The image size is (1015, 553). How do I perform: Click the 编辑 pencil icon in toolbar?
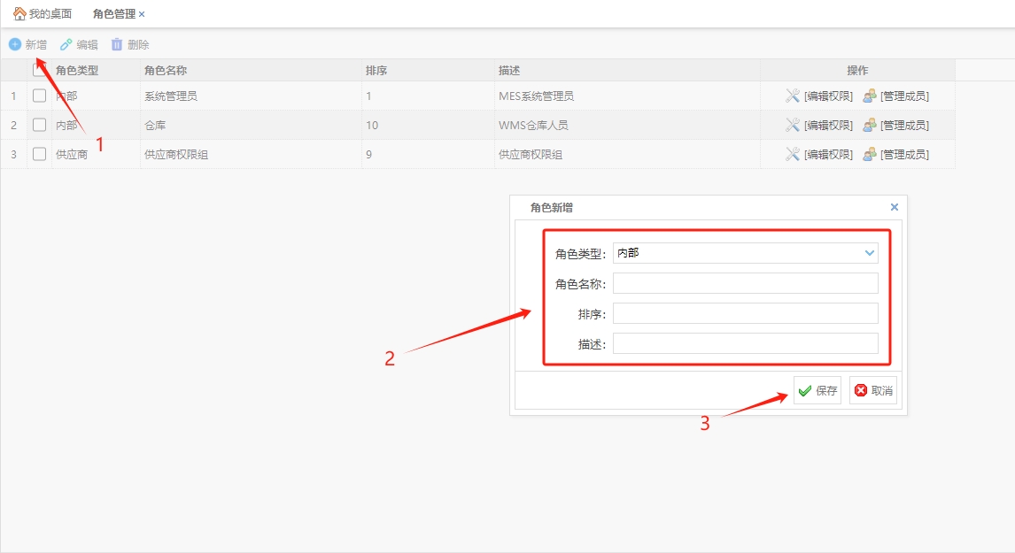[x=66, y=44]
